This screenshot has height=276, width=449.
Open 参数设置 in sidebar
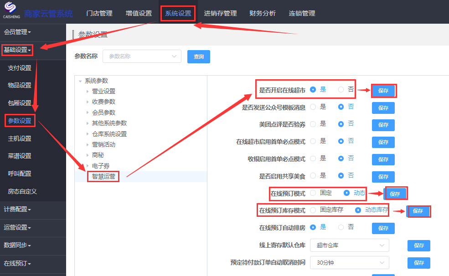(x=20, y=121)
